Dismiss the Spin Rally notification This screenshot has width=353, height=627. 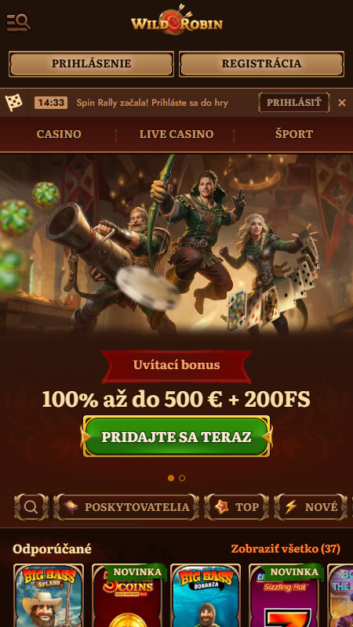click(x=341, y=103)
